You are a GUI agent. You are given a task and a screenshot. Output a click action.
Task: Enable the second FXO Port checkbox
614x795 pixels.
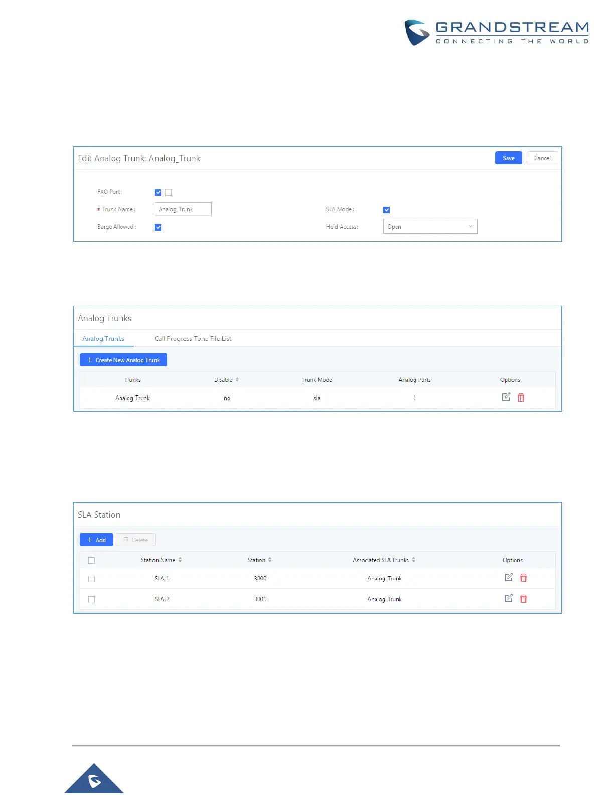pos(169,192)
